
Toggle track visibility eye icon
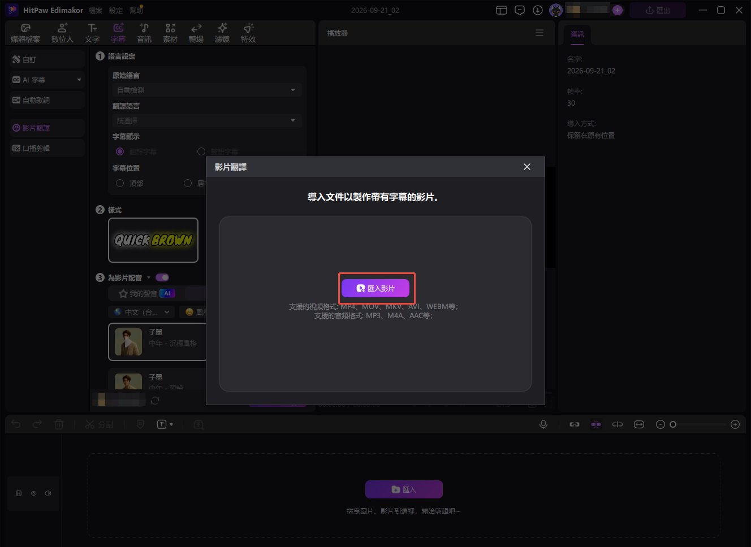click(33, 493)
